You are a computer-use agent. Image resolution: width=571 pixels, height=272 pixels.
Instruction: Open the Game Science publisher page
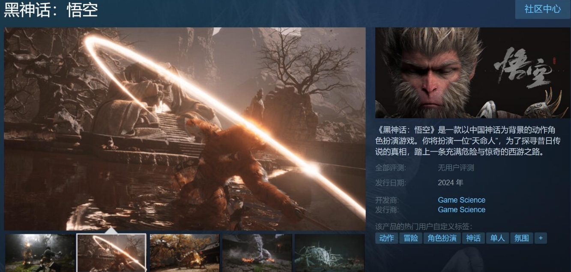pos(460,209)
